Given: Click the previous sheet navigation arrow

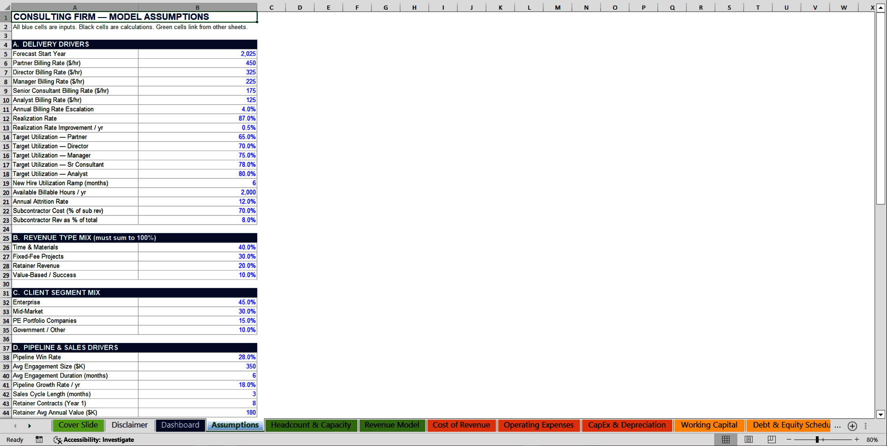Looking at the screenshot, I should point(15,425).
